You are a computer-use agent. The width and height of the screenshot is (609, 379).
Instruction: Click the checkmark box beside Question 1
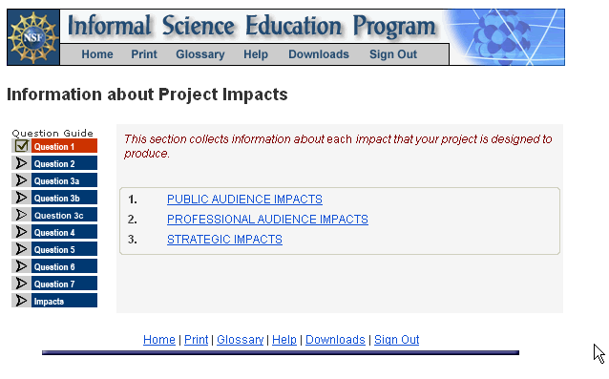point(21,146)
